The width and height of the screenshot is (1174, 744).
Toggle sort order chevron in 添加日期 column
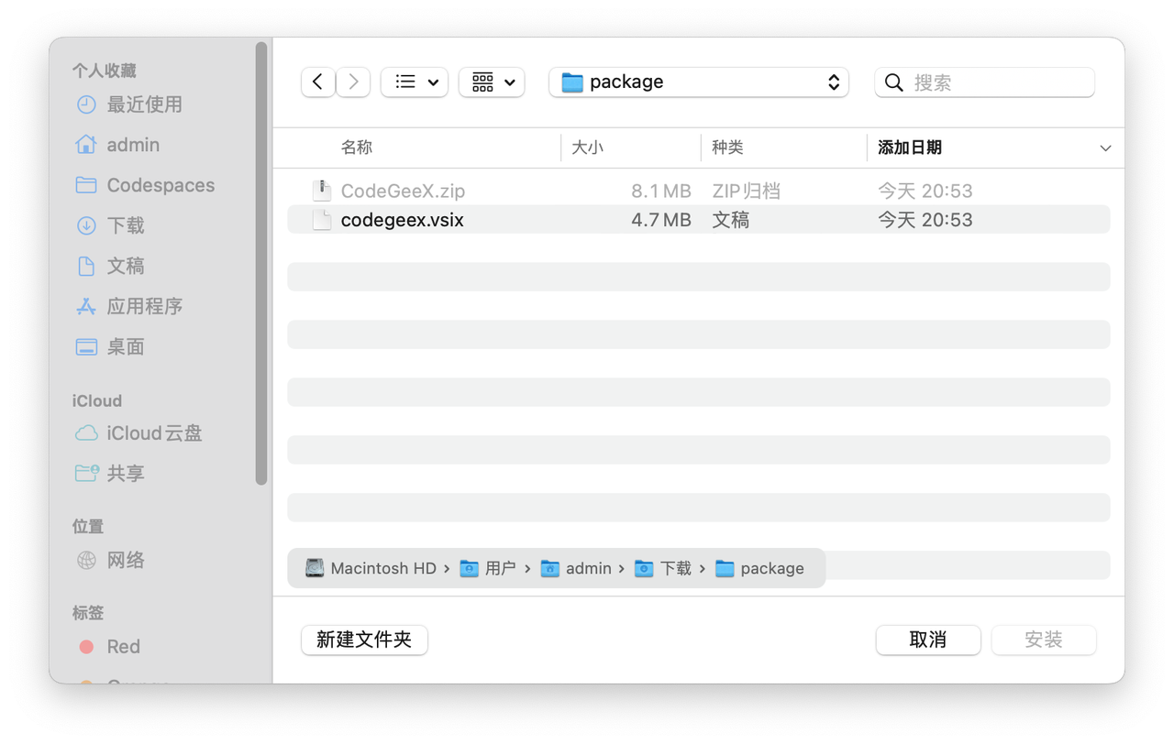(1105, 148)
